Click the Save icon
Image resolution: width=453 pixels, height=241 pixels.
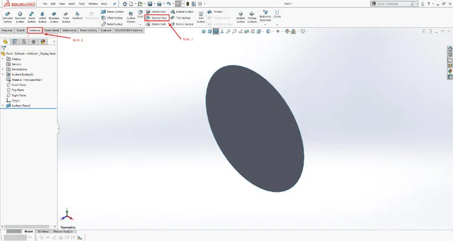tap(150, 4)
